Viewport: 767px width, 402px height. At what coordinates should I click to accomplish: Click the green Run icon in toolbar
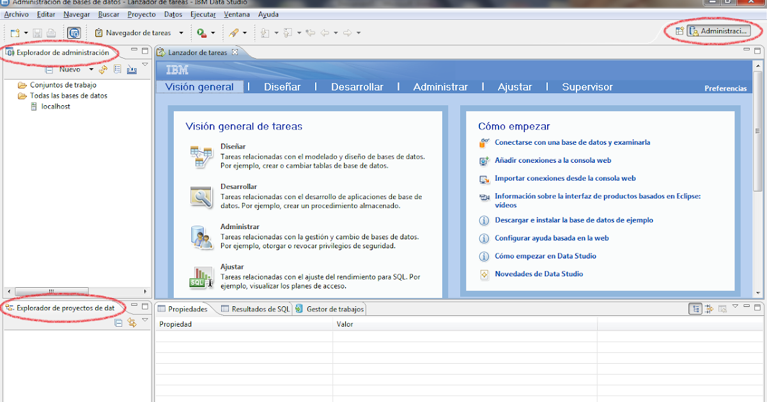click(x=202, y=33)
